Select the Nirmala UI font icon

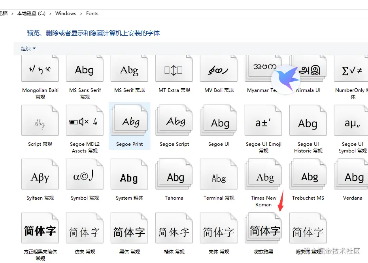click(308, 69)
